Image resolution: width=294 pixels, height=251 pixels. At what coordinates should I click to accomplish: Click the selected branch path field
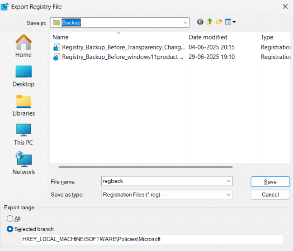[x=152, y=239]
